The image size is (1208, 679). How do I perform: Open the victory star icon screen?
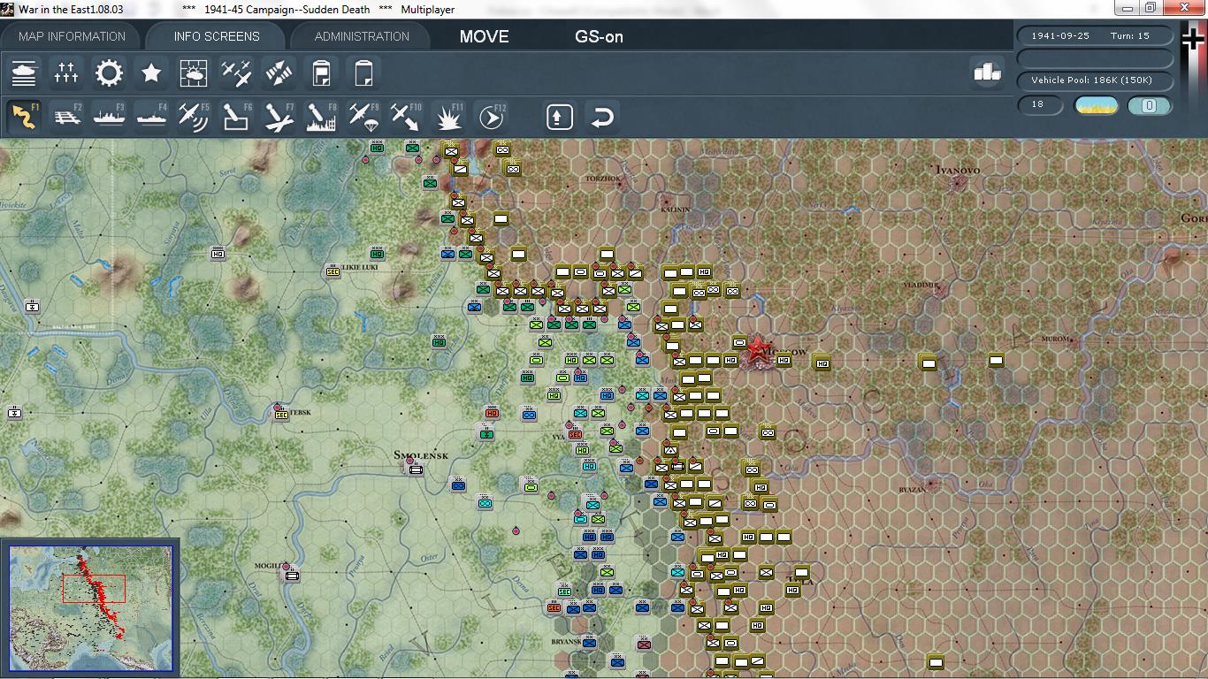151,72
